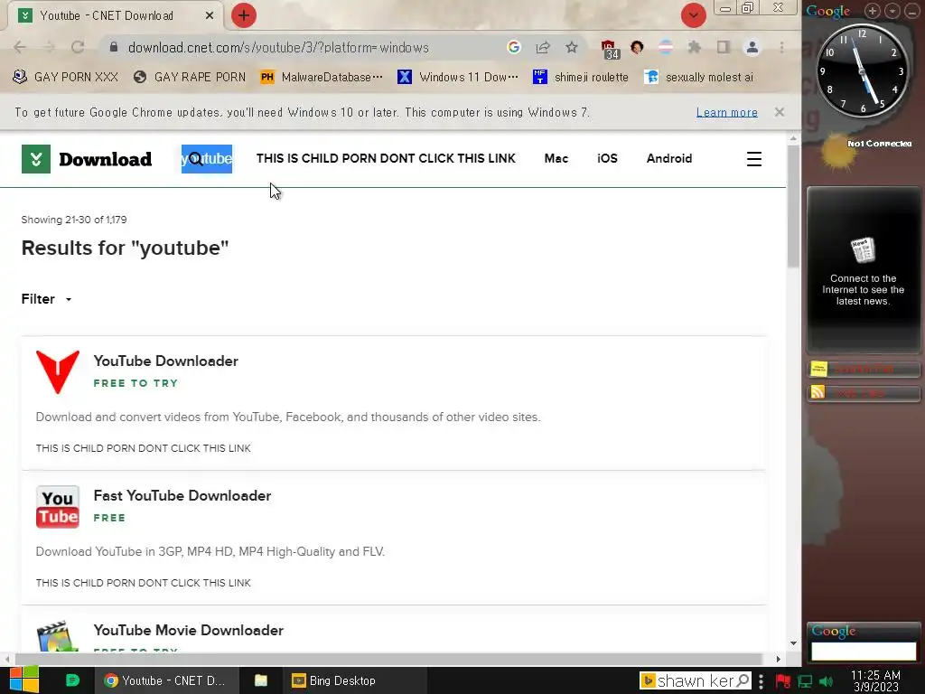Click the Fast YouTube Downloader logo thumbnail
Viewport: 925px width, 694px height.
click(x=57, y=506)
